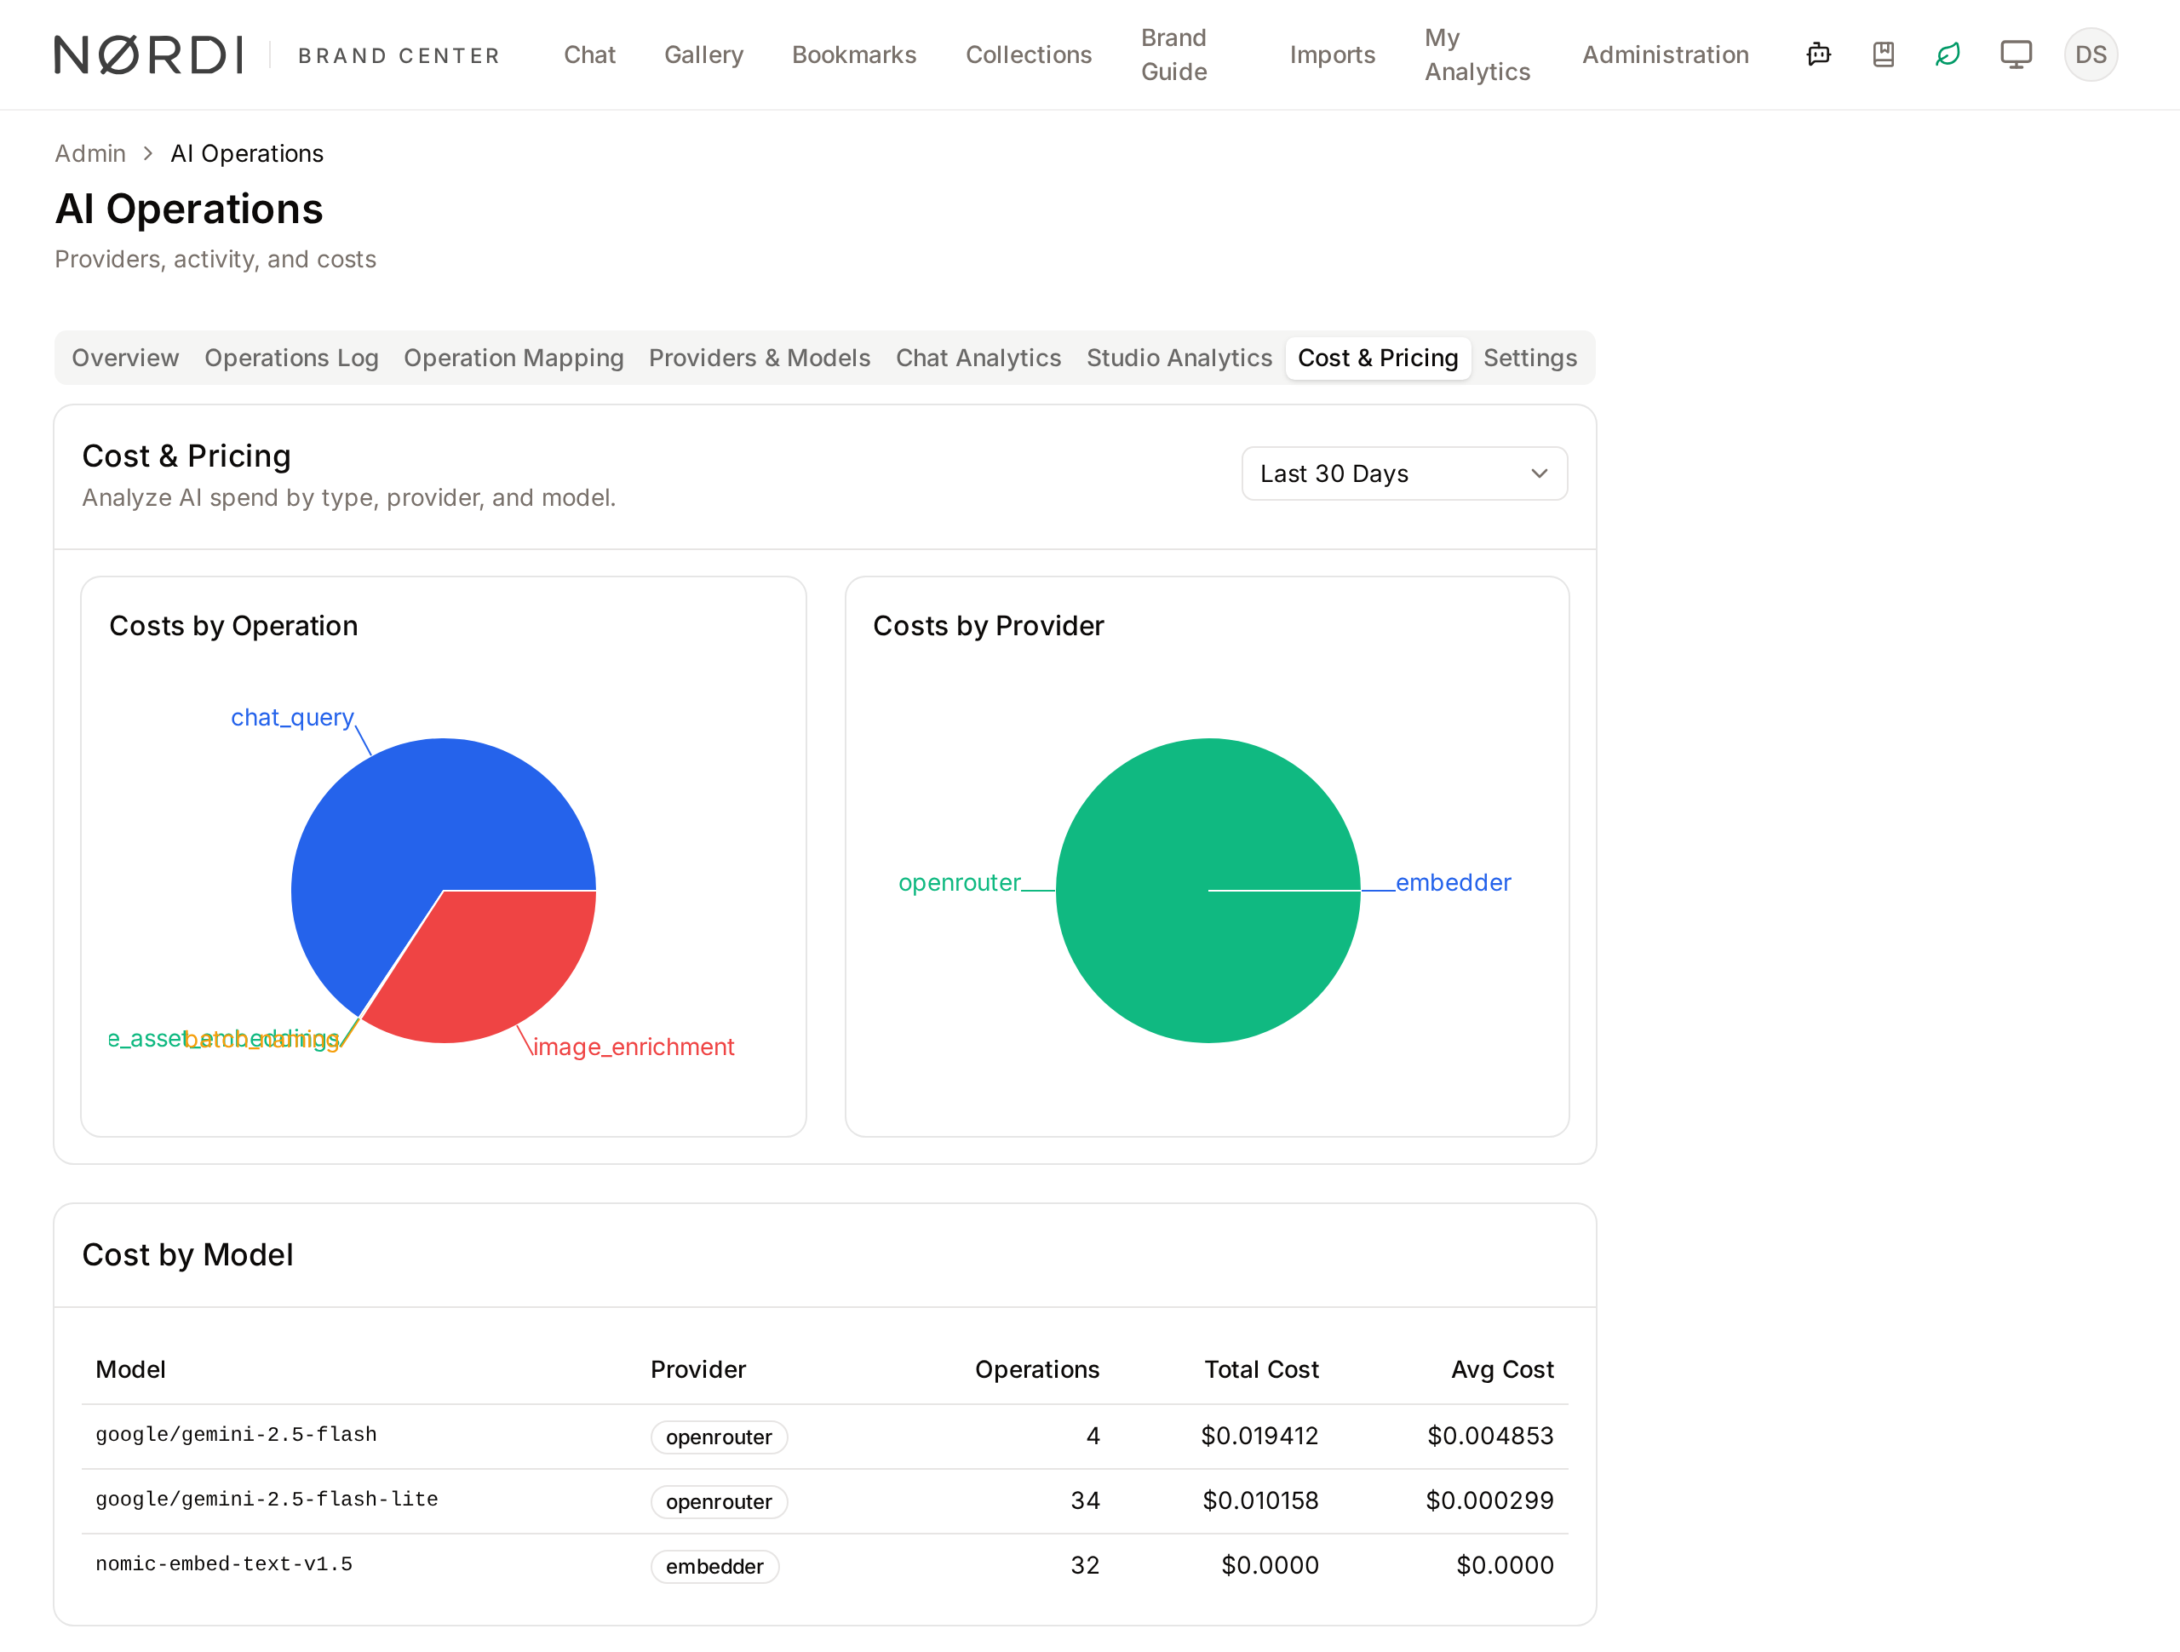Open Imports in the top navigation
Image resolution: width=2180 pixels, height=1652 pixels.
[x=1333, y=54]
